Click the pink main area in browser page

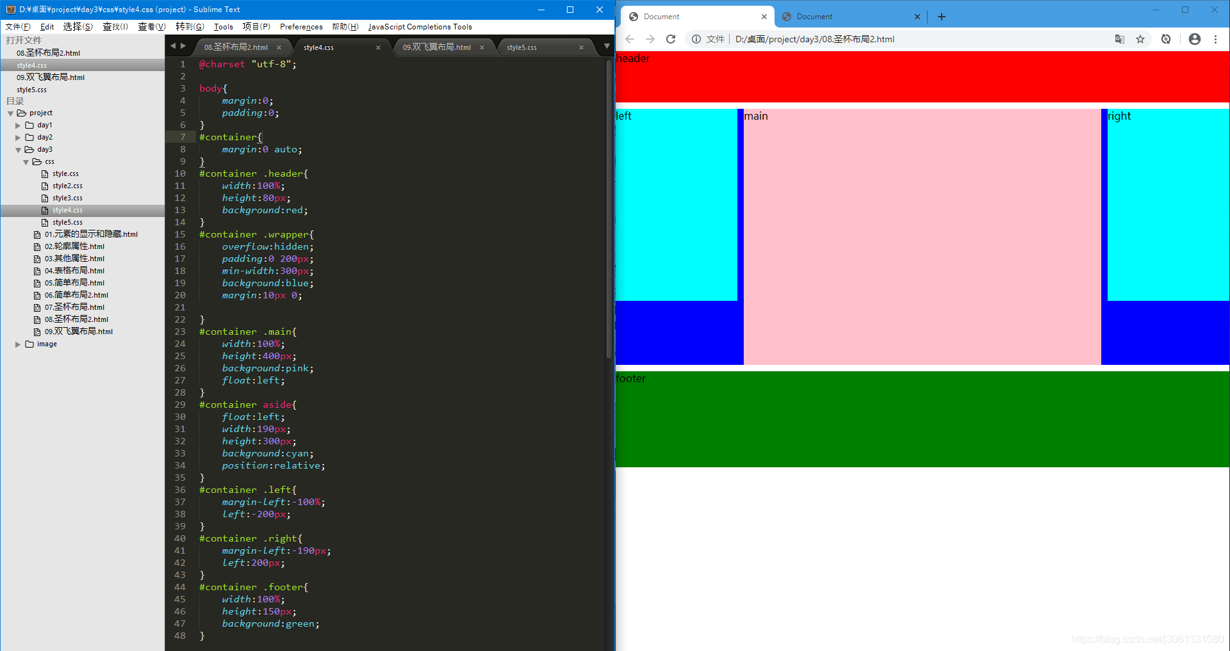[x=922, y=237]
